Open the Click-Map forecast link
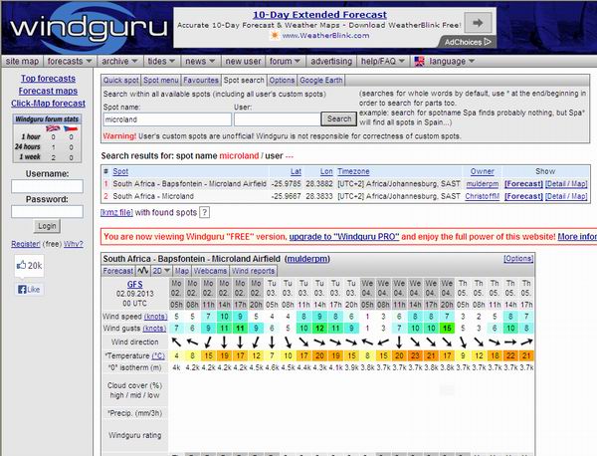Screen dimensions: 597x456 [x=48, y=104]
